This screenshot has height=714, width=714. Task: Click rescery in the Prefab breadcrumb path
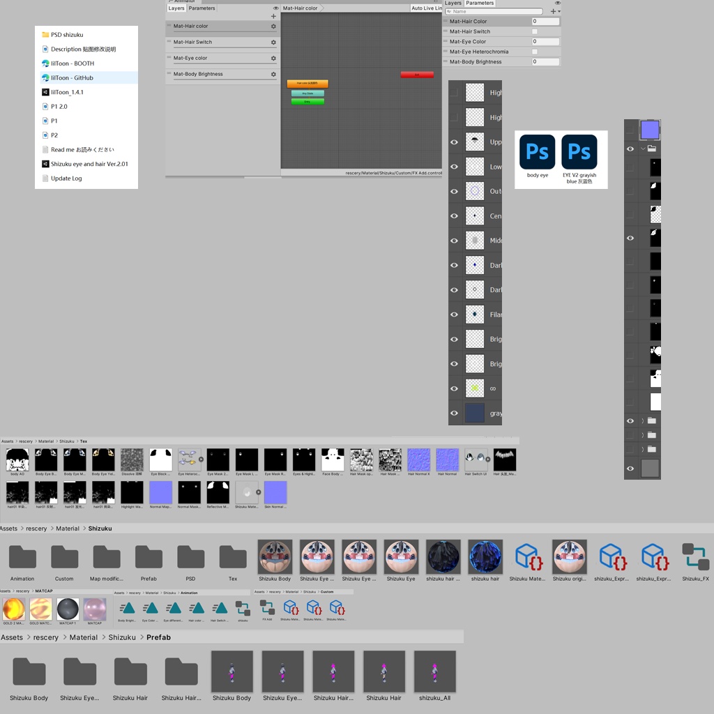pyautogui.click(x=45, y=637)
